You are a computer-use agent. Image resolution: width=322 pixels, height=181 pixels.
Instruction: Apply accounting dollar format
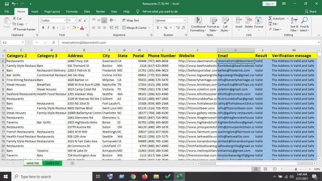pyautogui.click(x=158, y=27)
